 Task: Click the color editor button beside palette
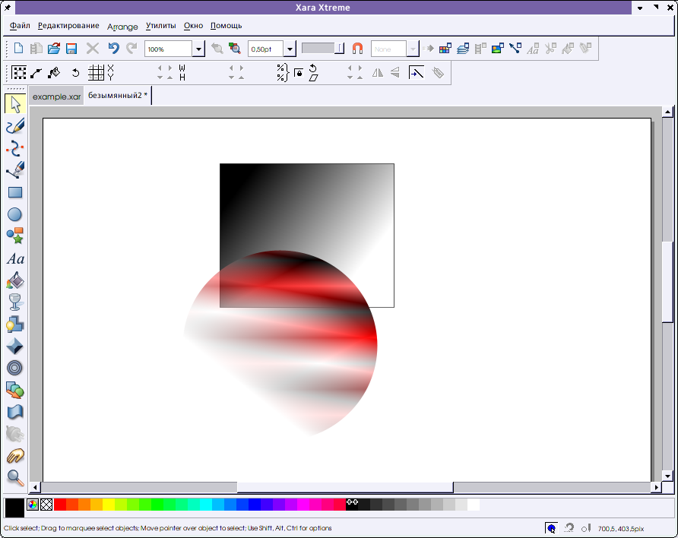coord(33,504)
